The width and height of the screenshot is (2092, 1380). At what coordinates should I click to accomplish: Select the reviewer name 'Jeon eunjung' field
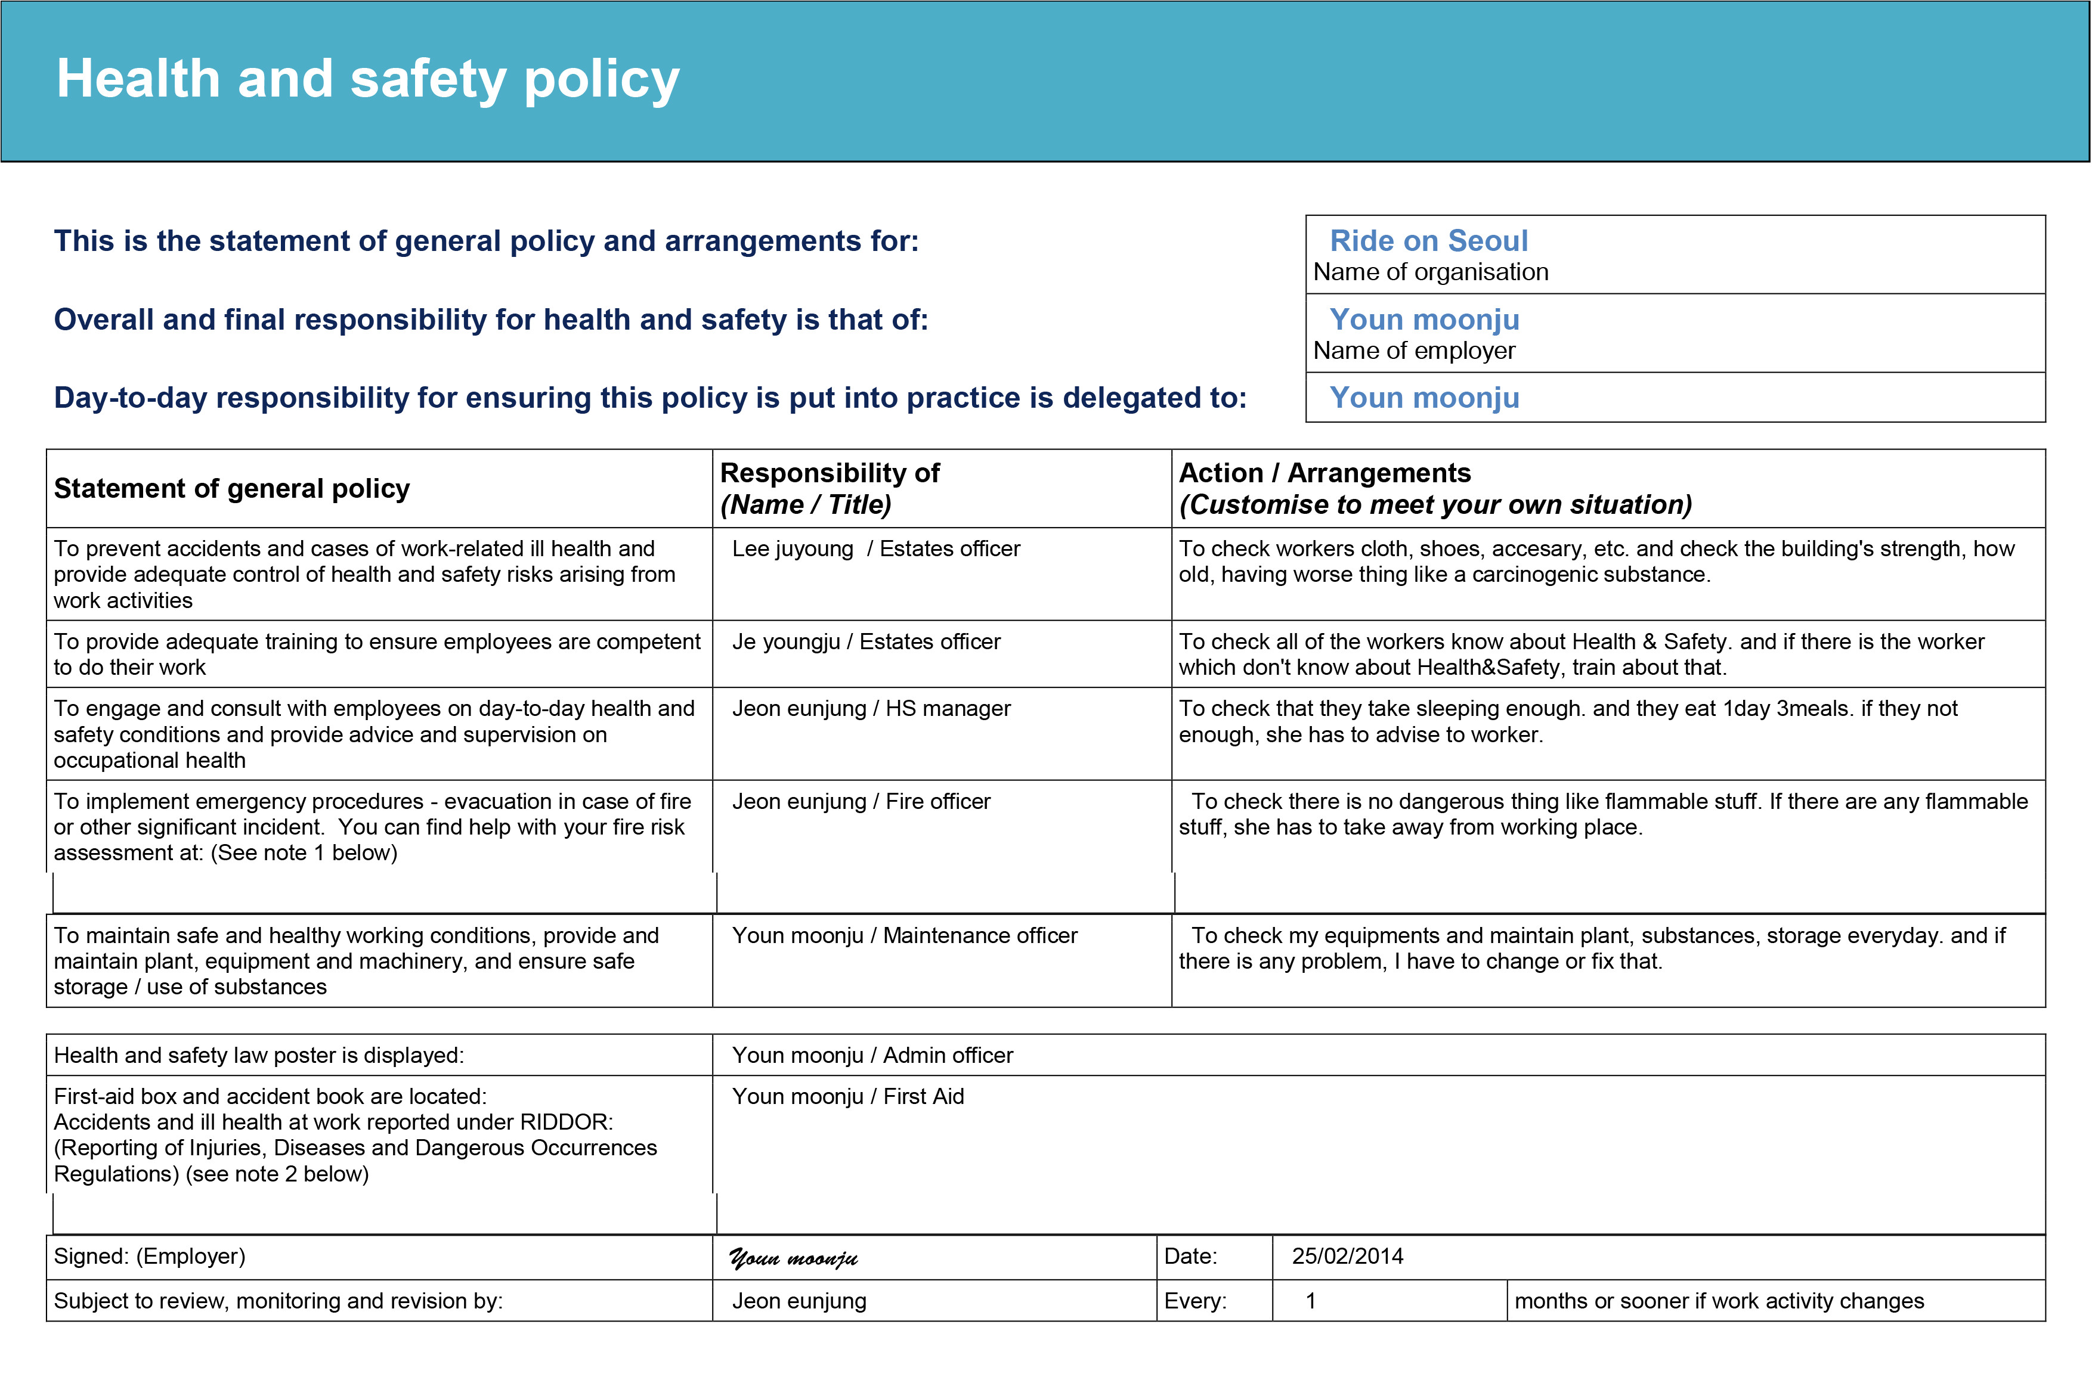pos(800,1302)
